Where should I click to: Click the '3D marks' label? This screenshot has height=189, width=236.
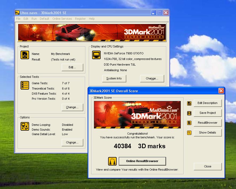(x=152, y=146)
